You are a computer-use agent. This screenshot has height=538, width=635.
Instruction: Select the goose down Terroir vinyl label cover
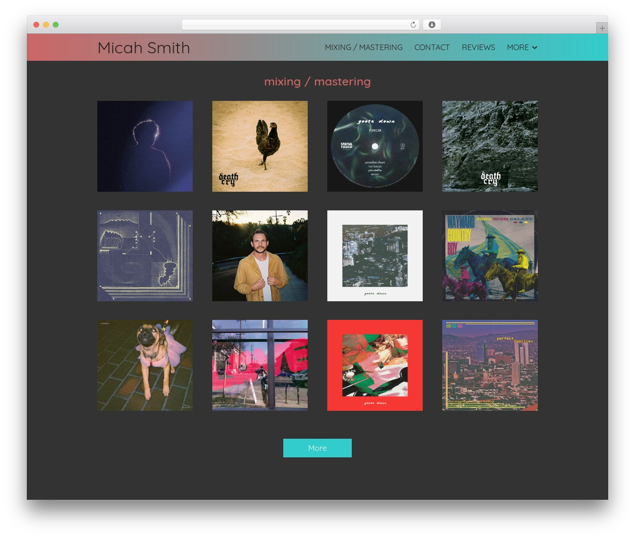click(x=375, y=146)
